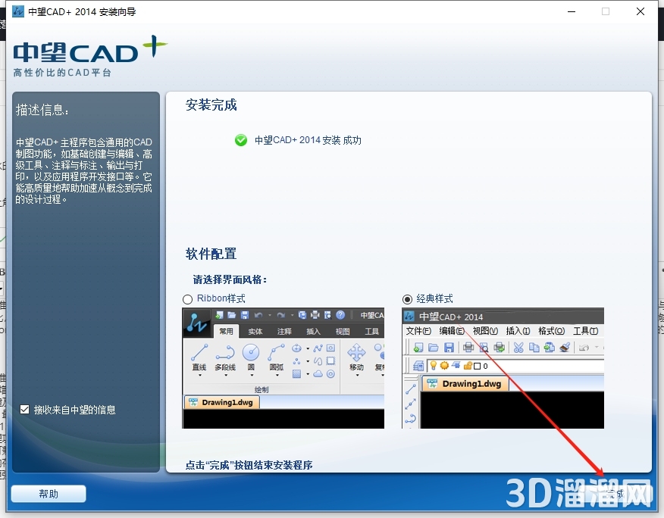
Task: Switch to the 实体 ribbon tab
Action: point(255,331)
